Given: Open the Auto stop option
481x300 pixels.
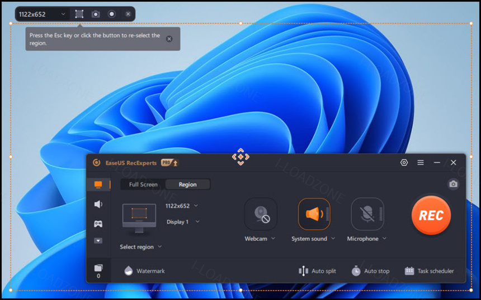Looking at the screenshot, I should pos(370,271).
